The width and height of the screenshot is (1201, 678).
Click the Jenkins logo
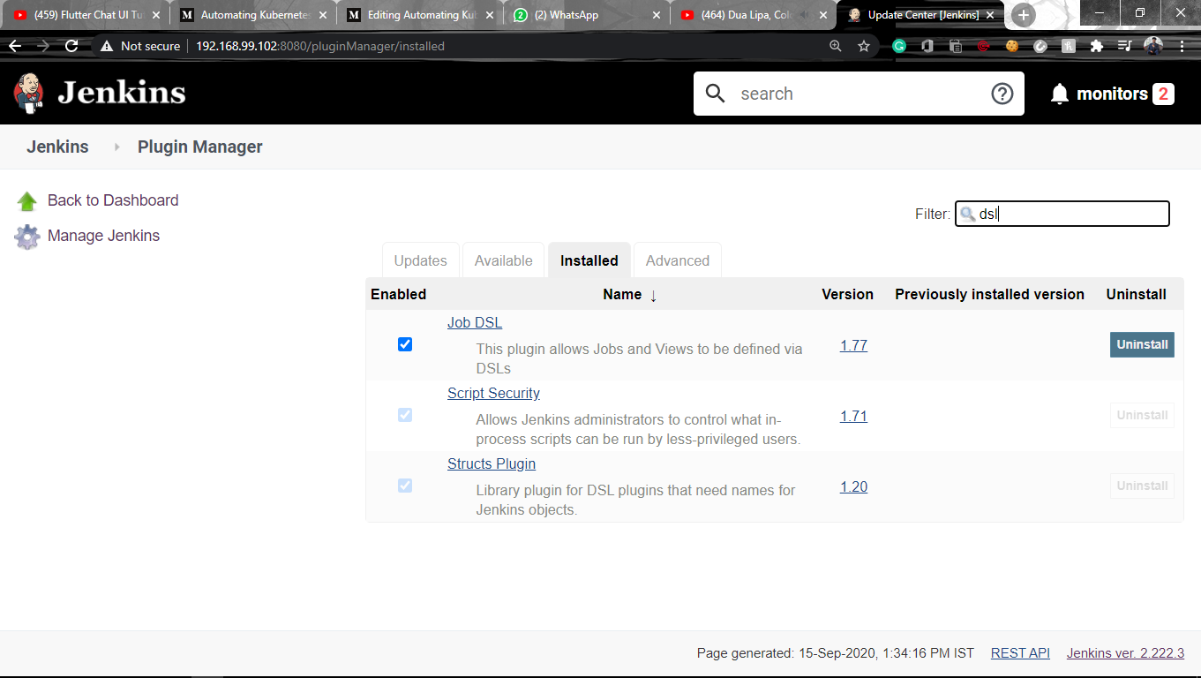tap(28, 92)
